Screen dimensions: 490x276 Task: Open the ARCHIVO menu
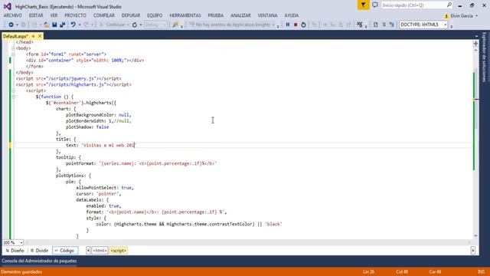pos(13,15)
